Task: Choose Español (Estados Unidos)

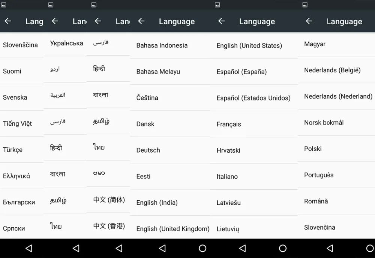Action: (254, 98)
